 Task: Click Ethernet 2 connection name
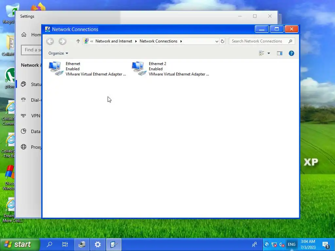pos(157,64)
